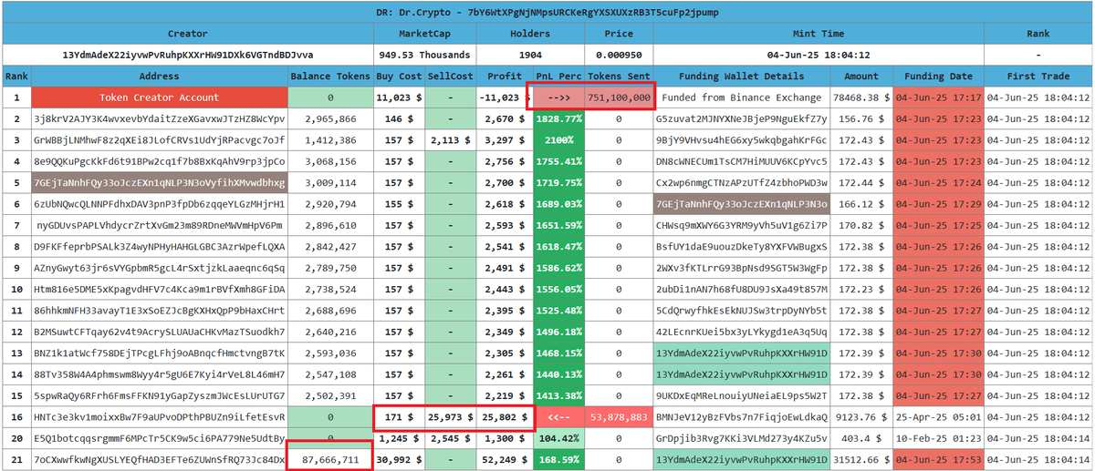
Task: Click the buy cost 30,992 $
Action: pos(399,460)
